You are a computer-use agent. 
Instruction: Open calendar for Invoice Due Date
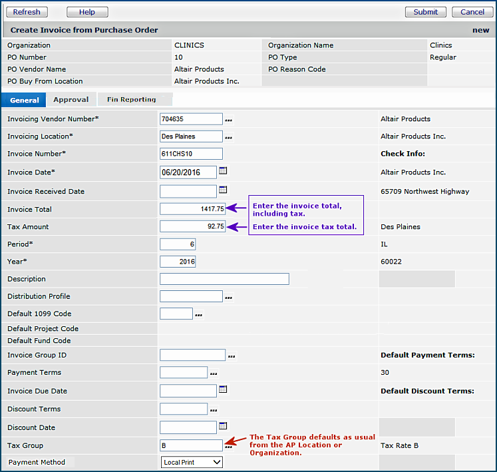tap(223, 389)
